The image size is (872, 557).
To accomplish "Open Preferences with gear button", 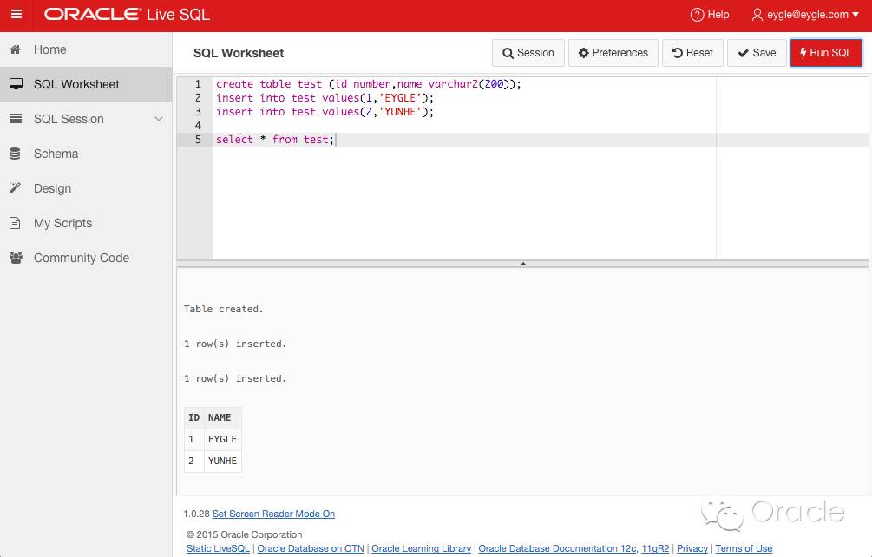I will [613, 53].
